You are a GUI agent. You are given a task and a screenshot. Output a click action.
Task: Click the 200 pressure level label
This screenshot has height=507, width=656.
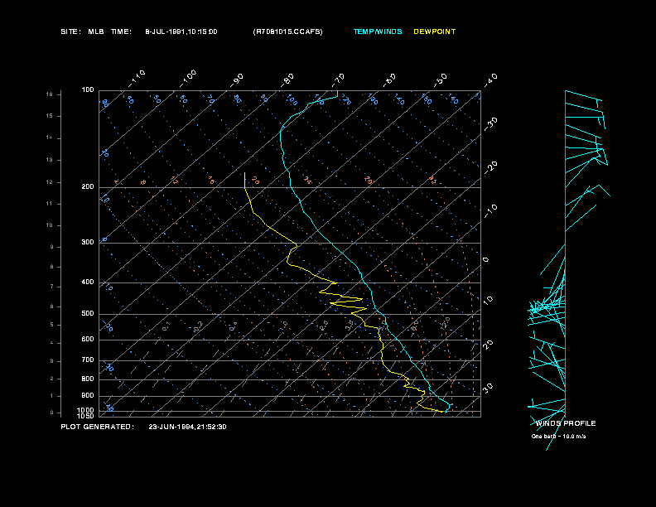point(88,187)
